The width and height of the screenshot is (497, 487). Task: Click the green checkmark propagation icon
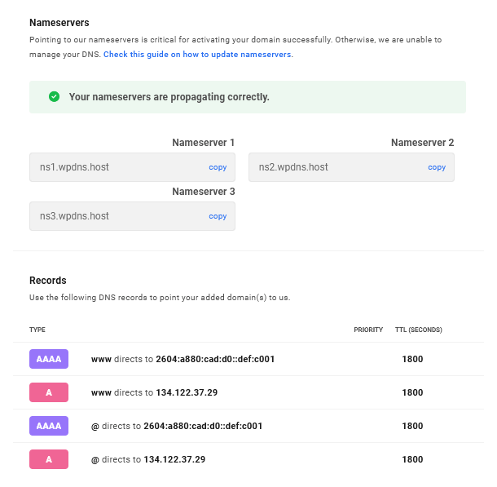(x=55, y=97)
